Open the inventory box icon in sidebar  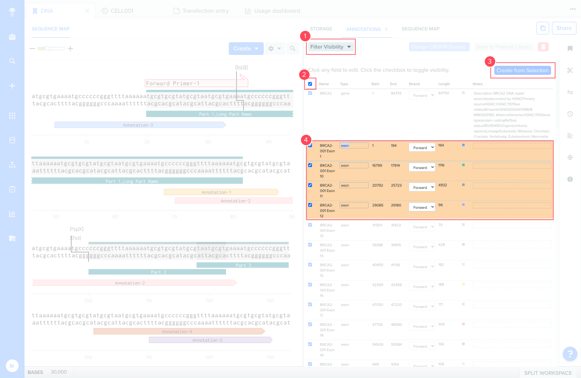(12, 140)
